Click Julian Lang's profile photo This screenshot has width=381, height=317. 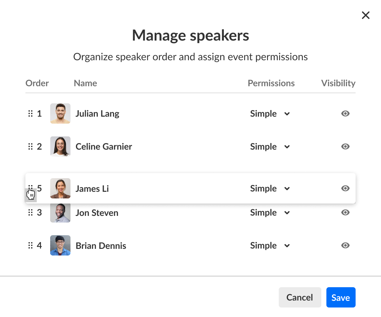[60, 113]
